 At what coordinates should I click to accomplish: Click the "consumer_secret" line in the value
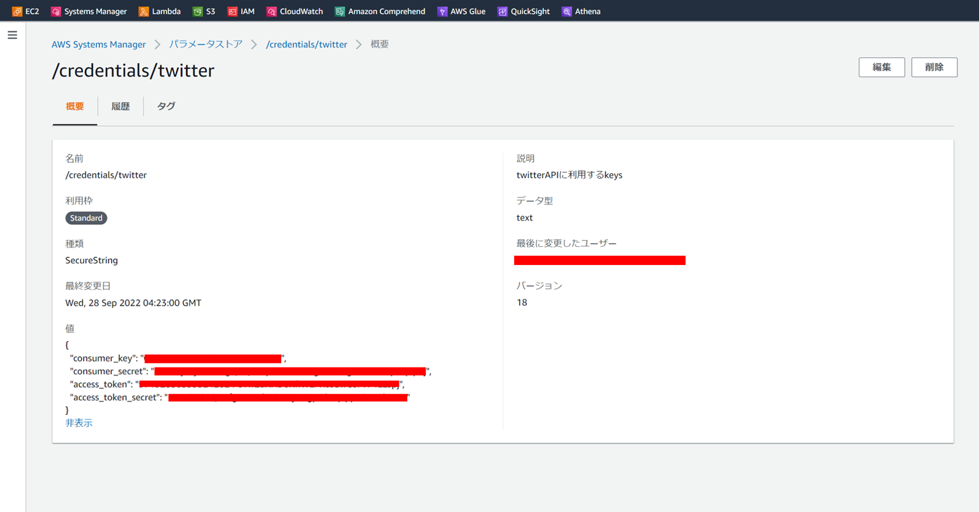point(250,372)
